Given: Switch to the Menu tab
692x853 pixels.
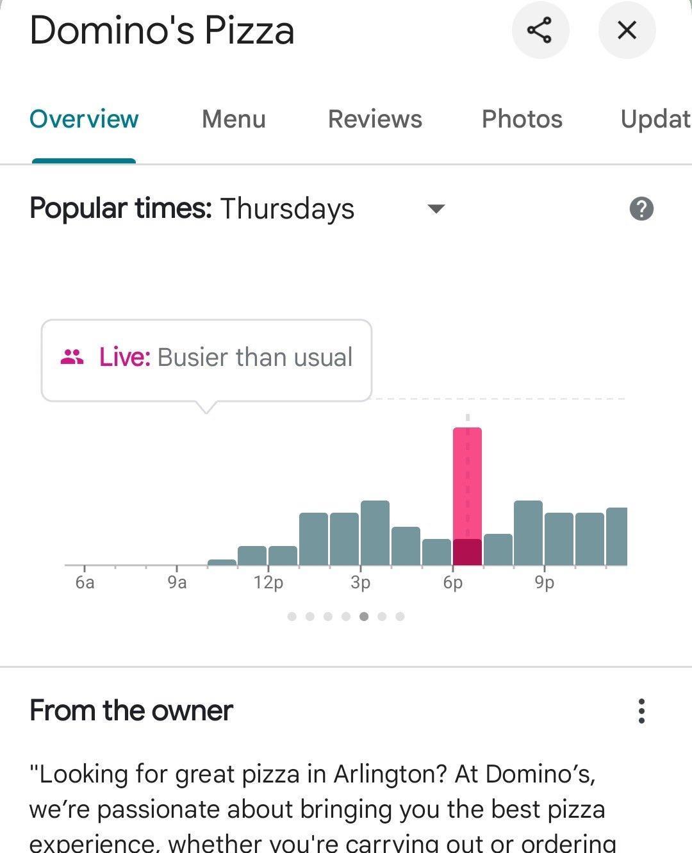Looking at the screenshot, I should coord(234,119).
